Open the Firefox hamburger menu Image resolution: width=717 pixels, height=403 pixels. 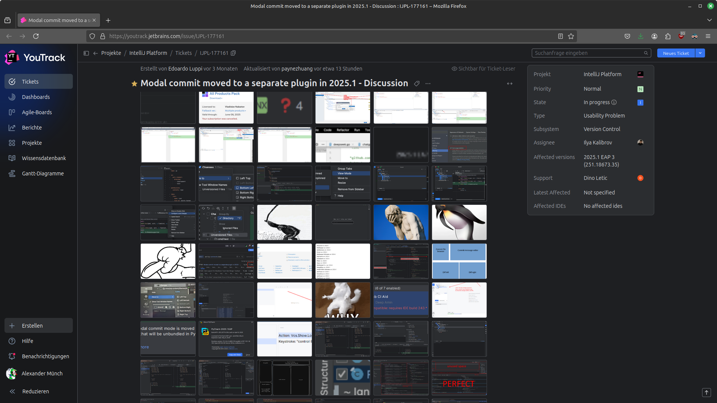[x=708, y=36]
